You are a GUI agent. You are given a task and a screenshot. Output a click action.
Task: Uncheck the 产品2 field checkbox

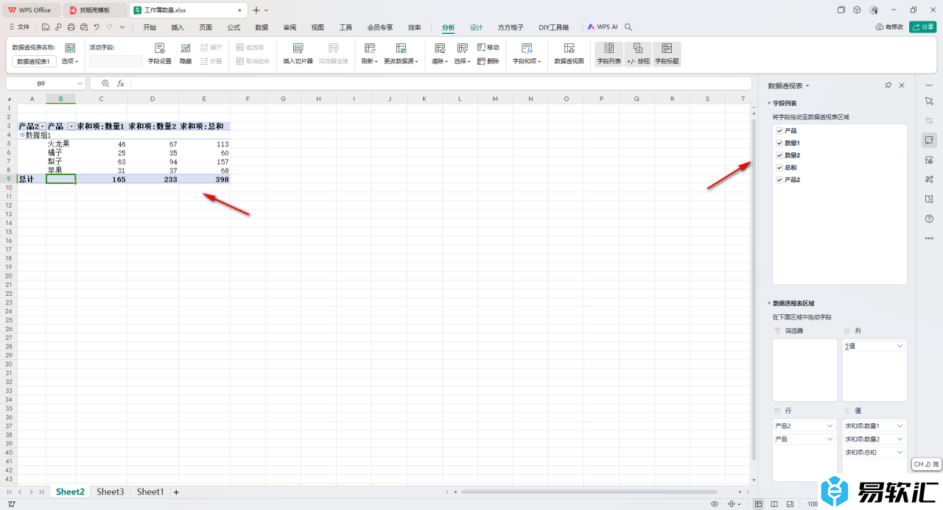[x=779, y=180]
